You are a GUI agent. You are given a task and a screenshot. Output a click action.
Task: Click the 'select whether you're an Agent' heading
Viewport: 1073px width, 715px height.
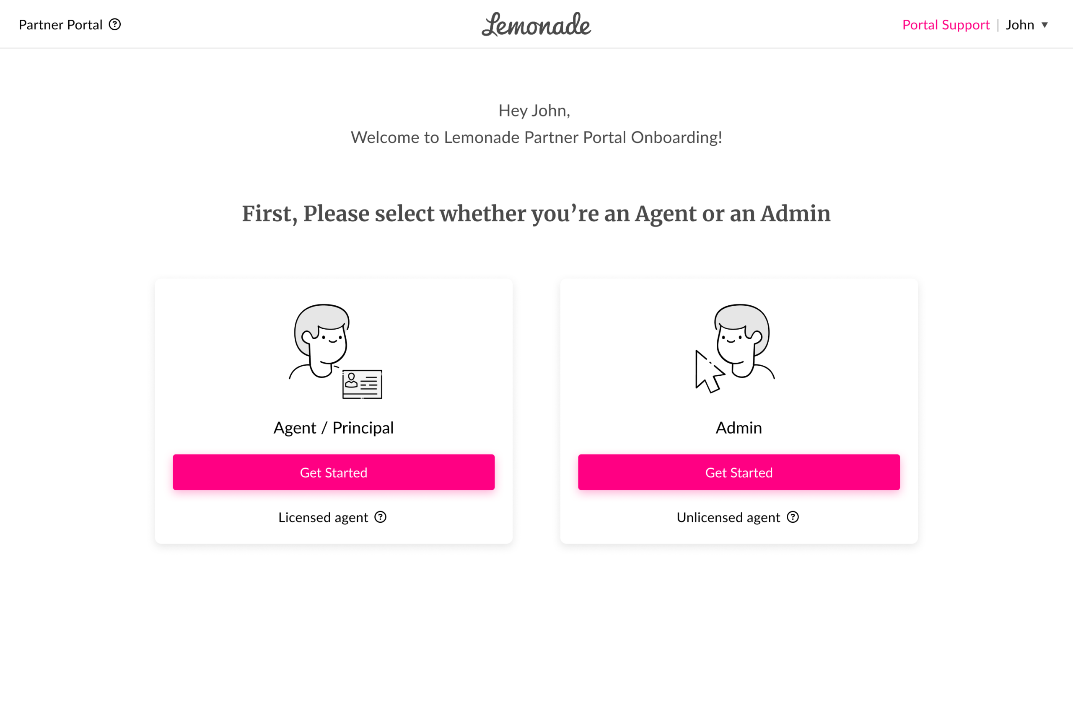pos(536,214)
